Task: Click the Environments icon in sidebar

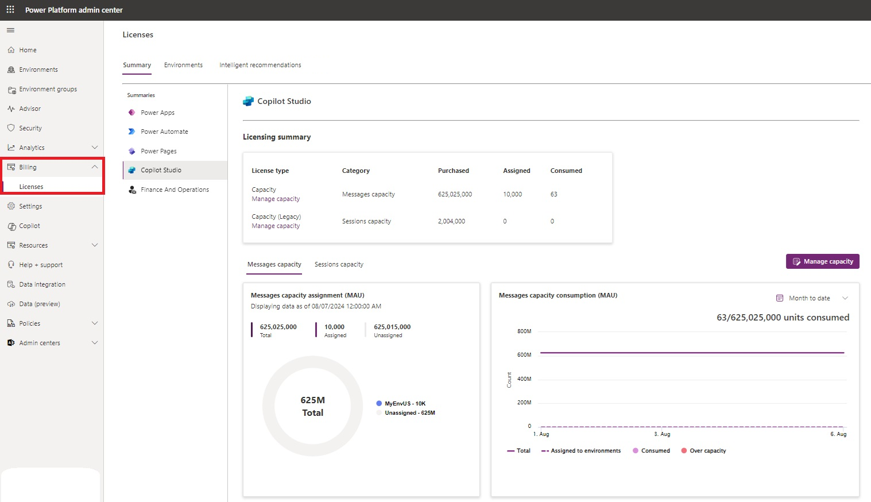Action: [11, 69]
